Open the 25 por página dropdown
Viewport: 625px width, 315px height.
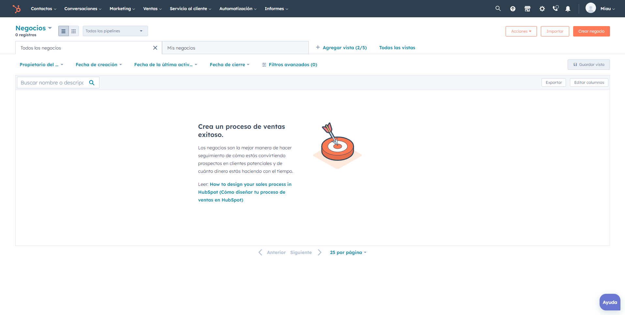tap(348, 252)
